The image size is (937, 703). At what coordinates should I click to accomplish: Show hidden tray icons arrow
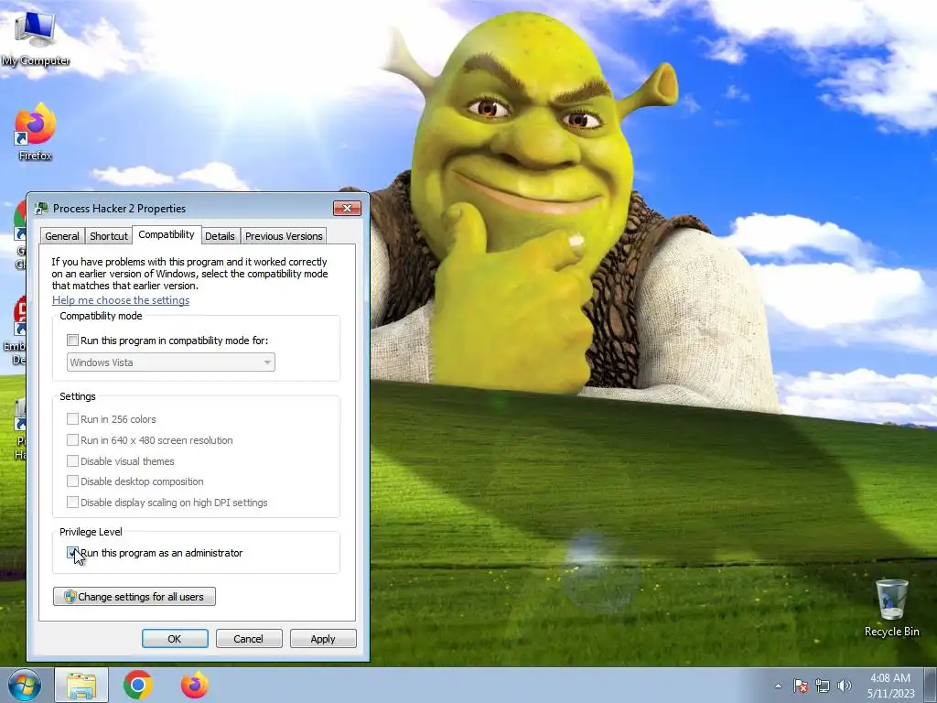778,686
